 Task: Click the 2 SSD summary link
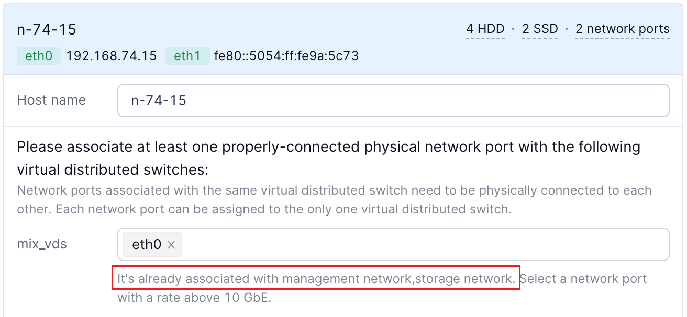(540, 29)
